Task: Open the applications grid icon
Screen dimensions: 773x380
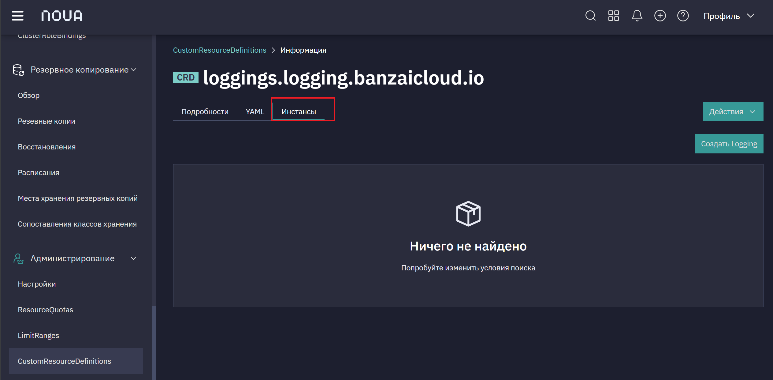Action: click(614, 16)
